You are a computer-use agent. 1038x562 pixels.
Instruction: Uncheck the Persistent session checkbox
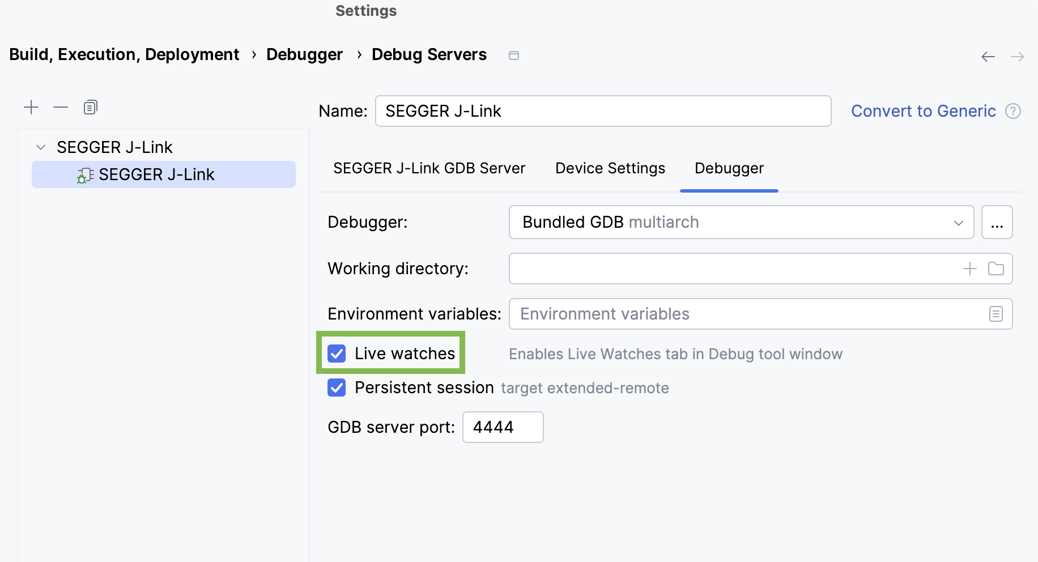[337, 388]
